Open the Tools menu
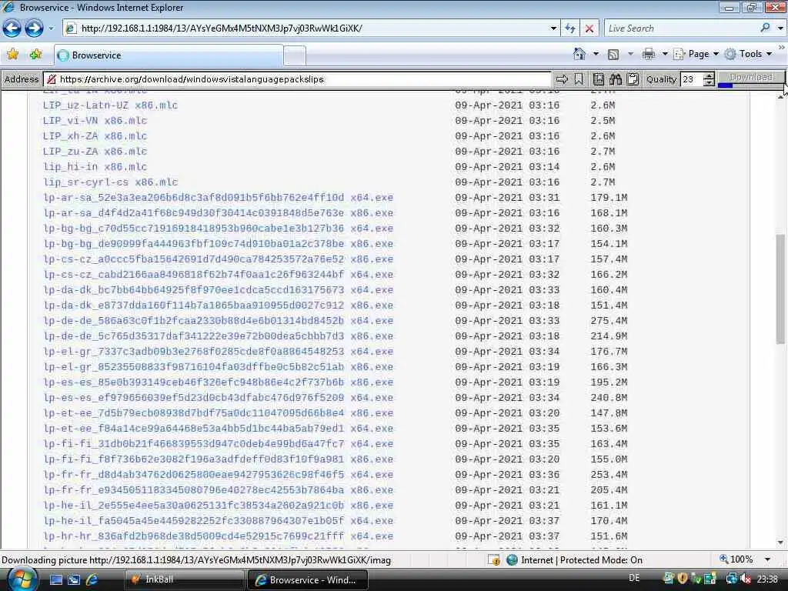The width and height of the screenshot is (788, 591). click(749, 54)
